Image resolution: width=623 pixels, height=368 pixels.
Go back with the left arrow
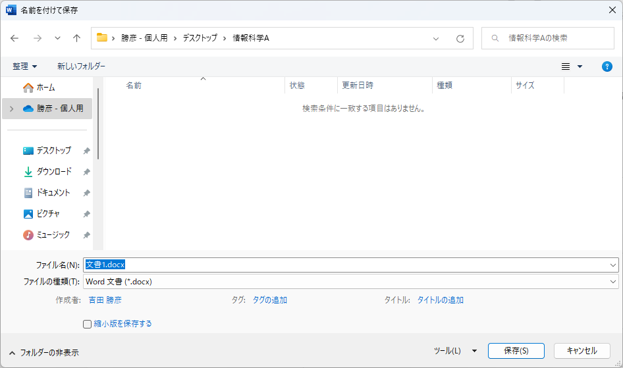point(14,38)
